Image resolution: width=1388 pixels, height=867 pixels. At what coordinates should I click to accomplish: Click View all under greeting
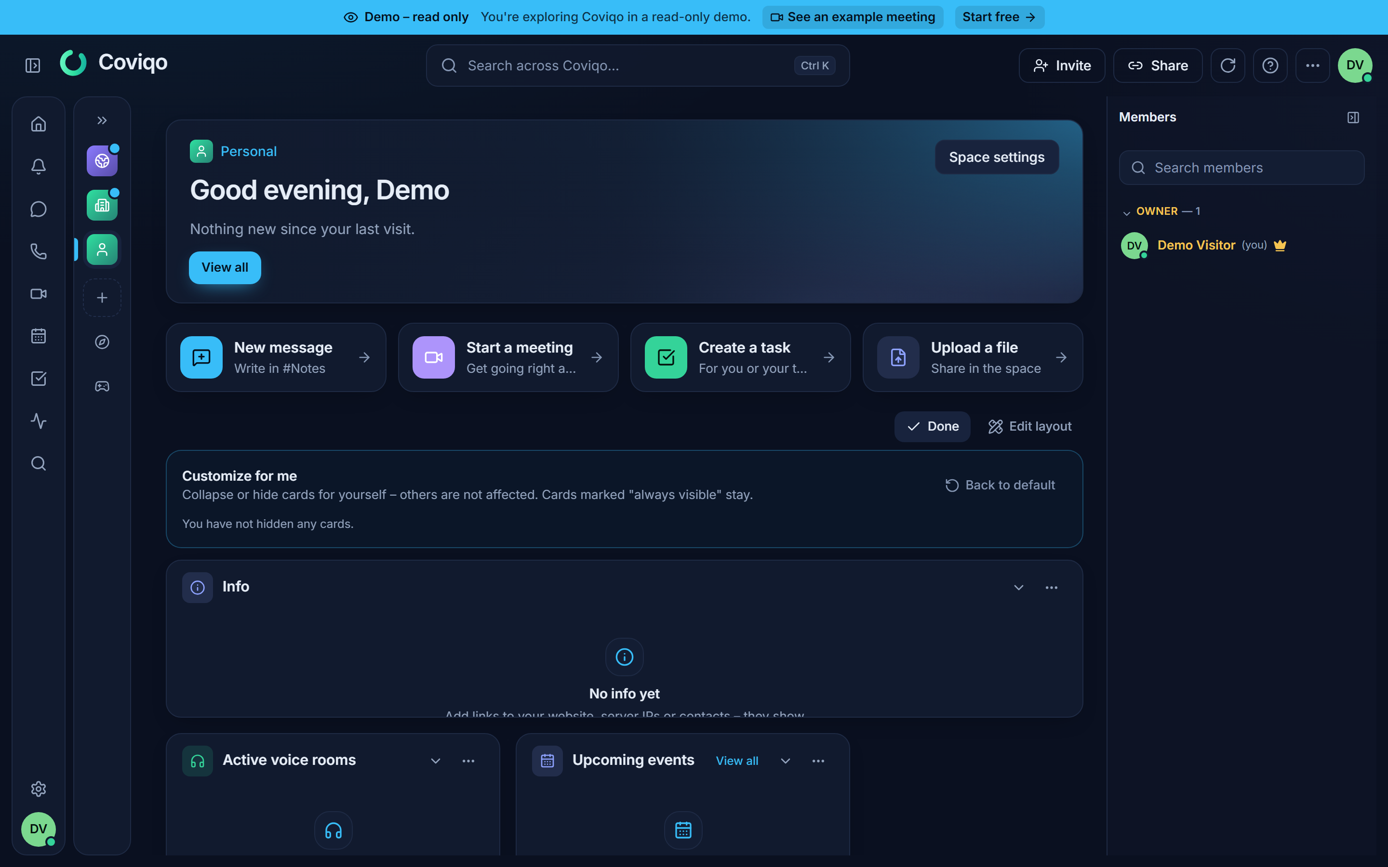(x=225, y=267)
